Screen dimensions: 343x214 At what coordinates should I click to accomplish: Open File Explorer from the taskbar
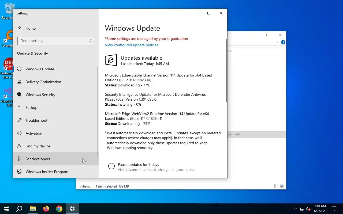click(x=33, y=209)
